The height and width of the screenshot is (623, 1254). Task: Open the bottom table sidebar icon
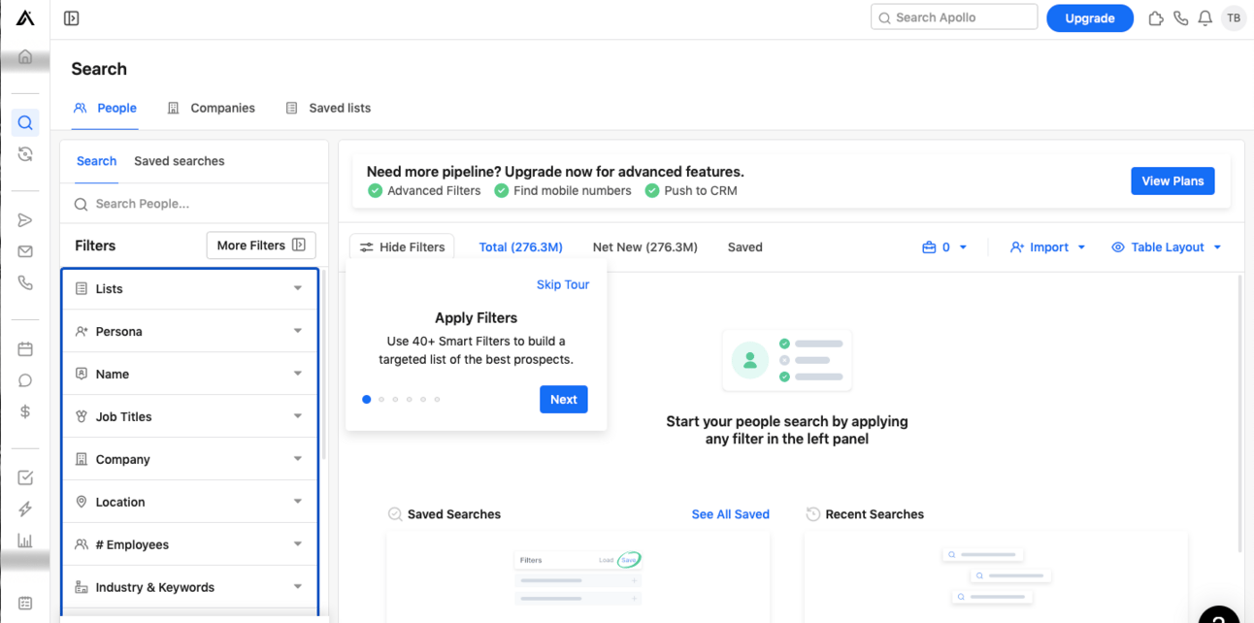pos(25,604)
